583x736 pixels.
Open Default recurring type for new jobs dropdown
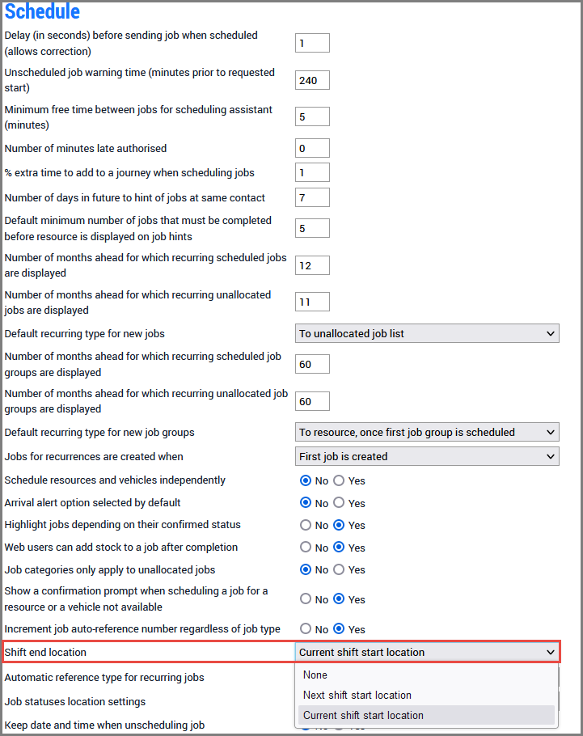pos(427,333)
